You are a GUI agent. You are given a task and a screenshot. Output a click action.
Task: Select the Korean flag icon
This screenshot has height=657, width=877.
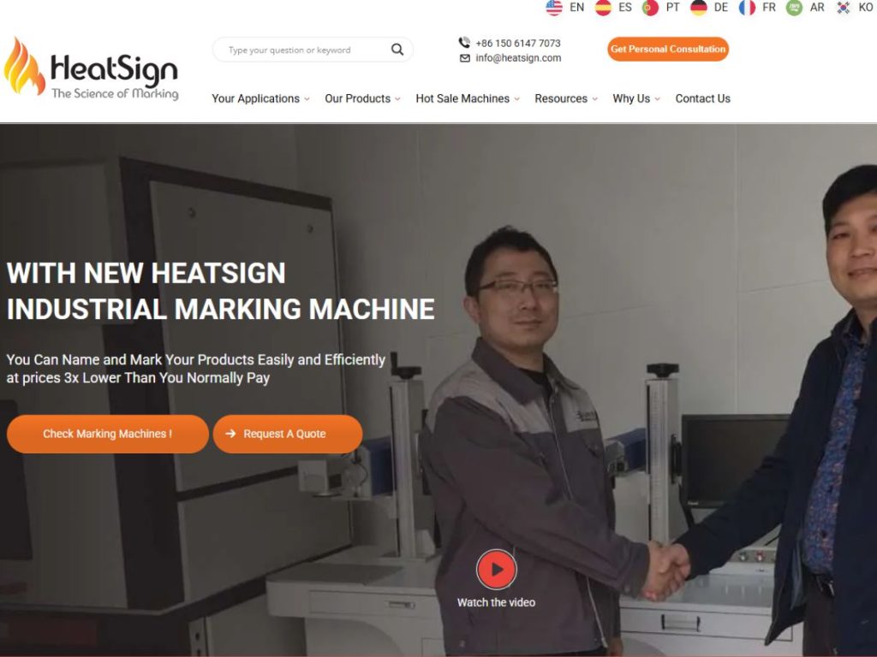tap(843, 7)
